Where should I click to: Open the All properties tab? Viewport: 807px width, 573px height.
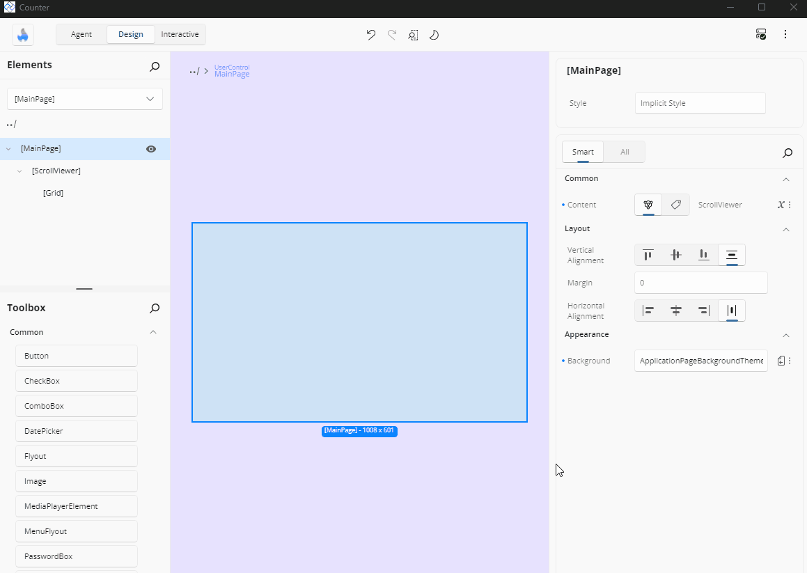pos(623,151)
